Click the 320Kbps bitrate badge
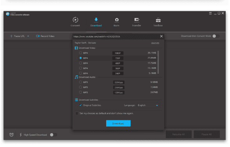The image size is (230, 147). click(119, 82)
